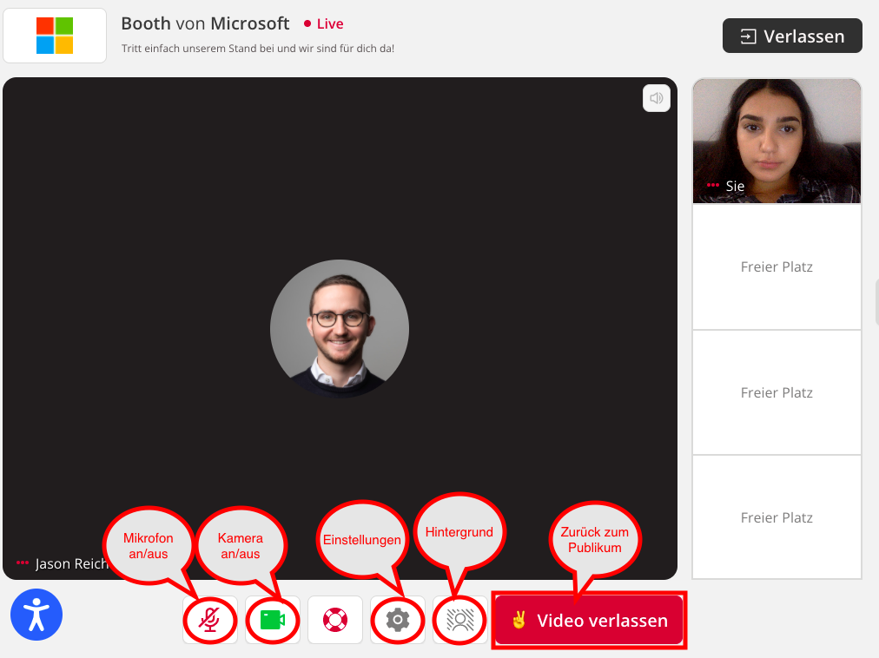The image size is (879, 658).
Task: Select your own video thumbnail labeled Sie
Action: (777, 141)
